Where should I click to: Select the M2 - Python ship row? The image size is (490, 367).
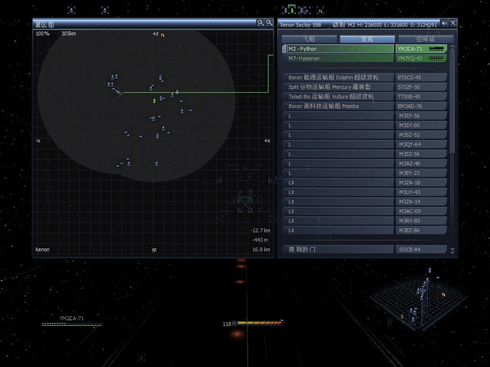click(x=340, y=49)
